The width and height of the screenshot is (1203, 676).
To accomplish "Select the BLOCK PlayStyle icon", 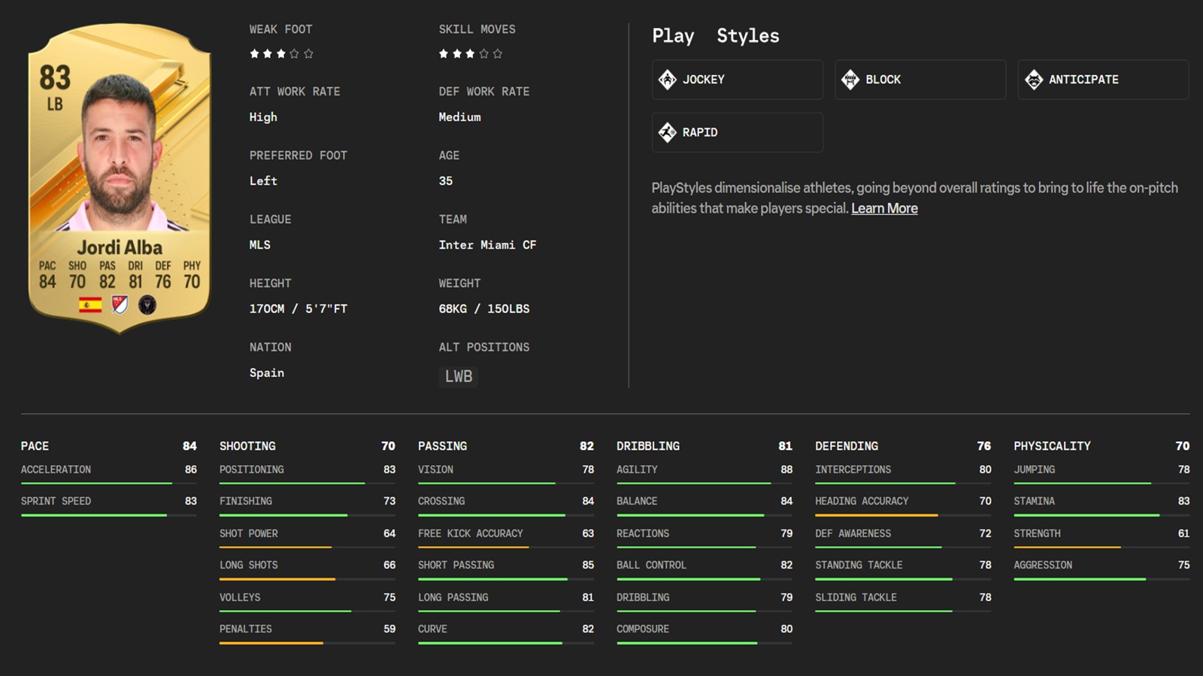I will pyautogui.click(x=852, y=79).
